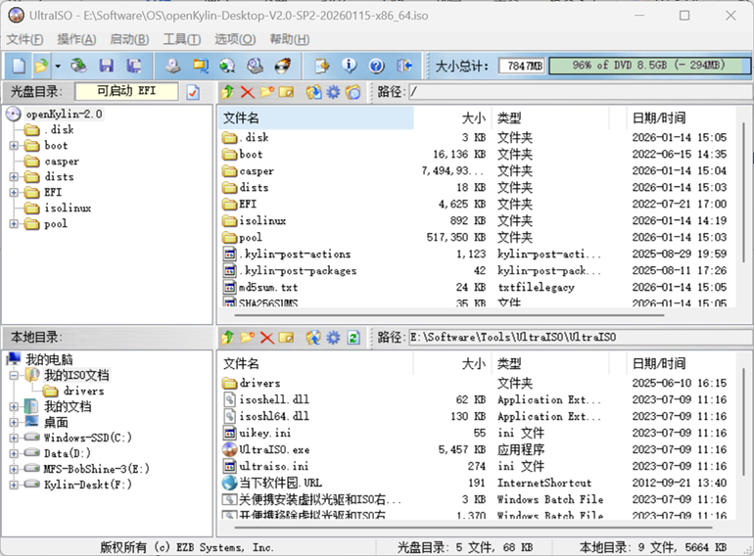Go up one level in local pane
754x556 pixels.
[x=227, y=338]
